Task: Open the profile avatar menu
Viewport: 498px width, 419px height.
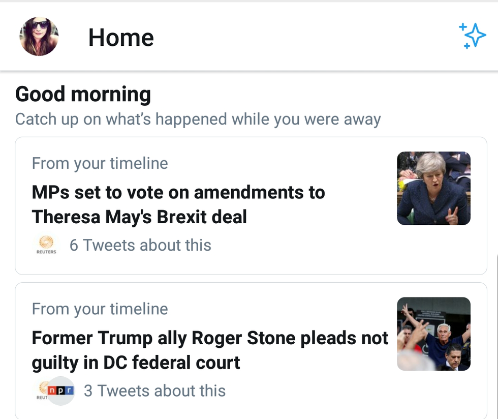Action: [39, 37]
